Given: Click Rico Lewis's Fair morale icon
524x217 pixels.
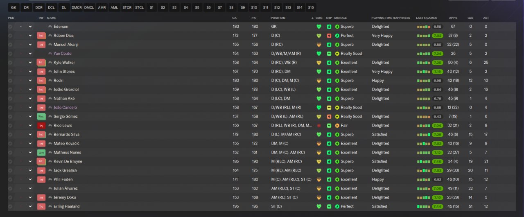Looking at the screenshot, I should [337, 126].
